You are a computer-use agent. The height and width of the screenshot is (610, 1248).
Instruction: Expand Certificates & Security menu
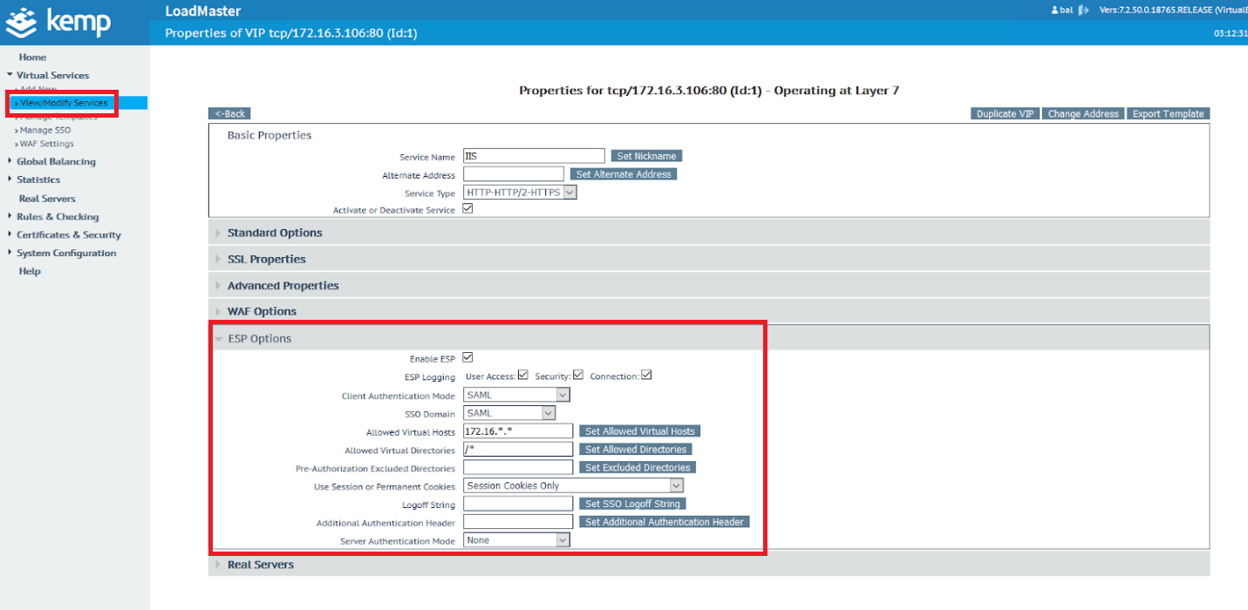[68, 234]
